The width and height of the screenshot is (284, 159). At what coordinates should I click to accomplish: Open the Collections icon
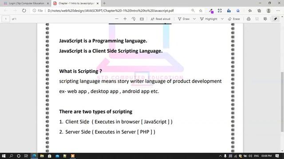click(259, 11)
